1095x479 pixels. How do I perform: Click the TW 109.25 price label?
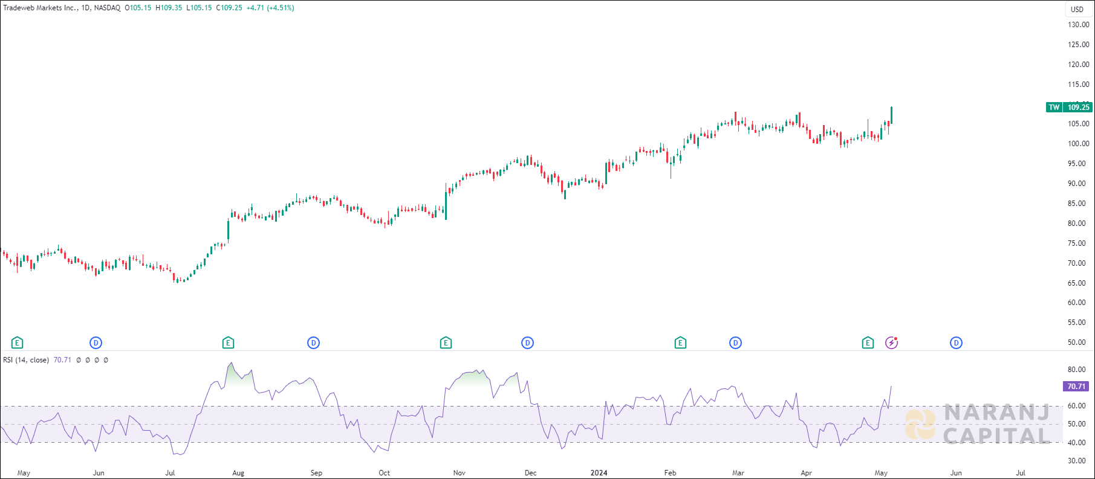[x=1069, y=108]
